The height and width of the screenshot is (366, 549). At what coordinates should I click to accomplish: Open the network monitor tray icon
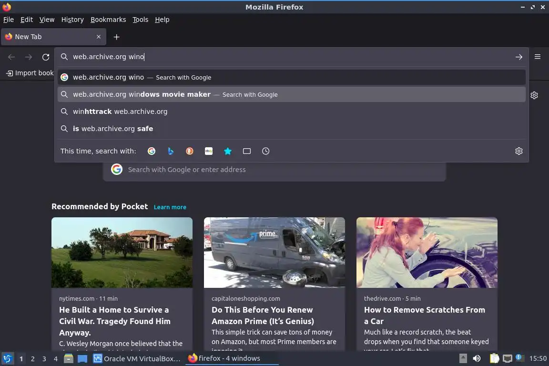click(x=508, y=358)
